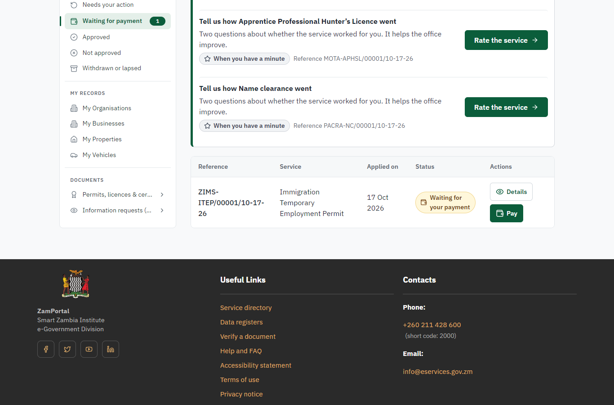The width and height of the screenshot is (614, 405).
Task: Click the My Vehicles label
Action: pyautogui.click(x=99, y=155)
